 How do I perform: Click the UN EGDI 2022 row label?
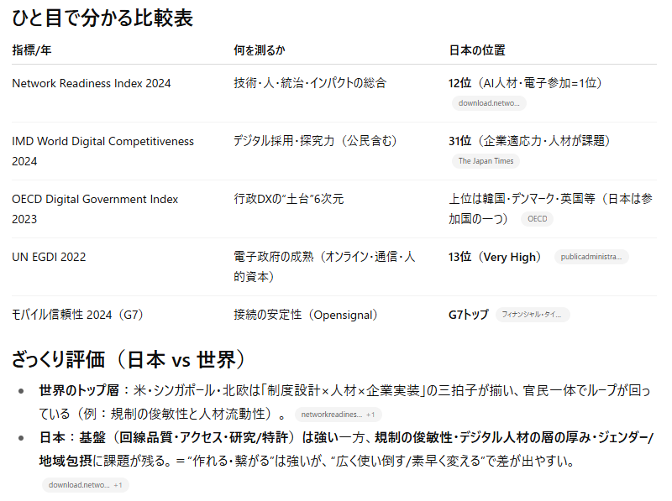tap(49, 257)
